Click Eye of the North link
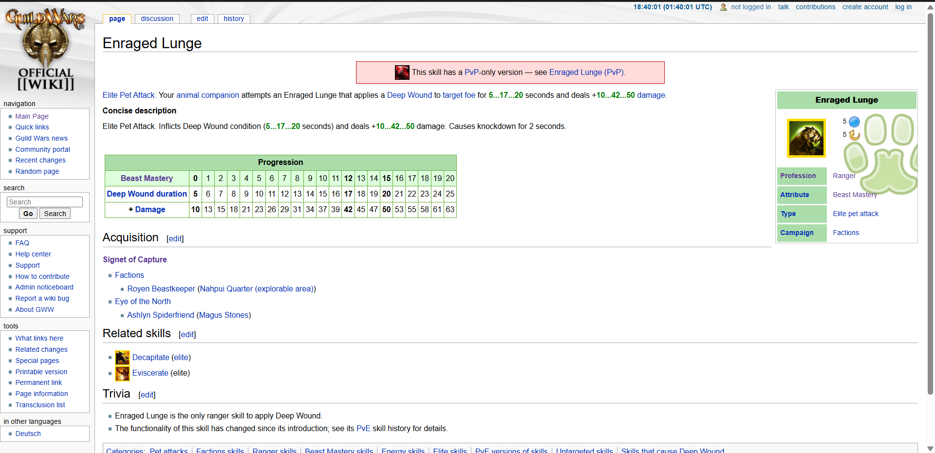Image resolution: width=935 pixels, height=453 pixels. coord(143,302)
